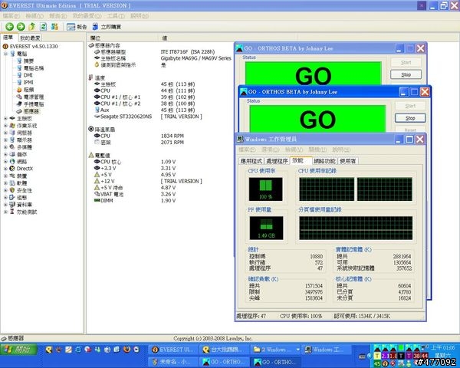The image size is (460, 368).
Task: Select 手提電腦 (Portable Computer) tree item
Action: point(34,104)
